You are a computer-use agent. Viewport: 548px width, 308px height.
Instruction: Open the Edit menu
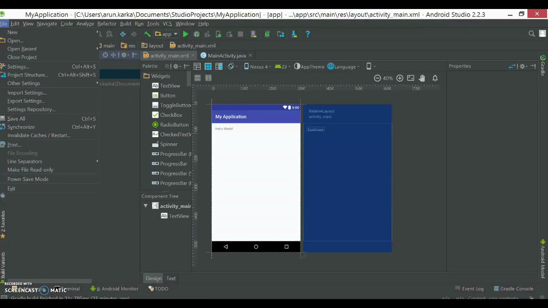[15, 24]
